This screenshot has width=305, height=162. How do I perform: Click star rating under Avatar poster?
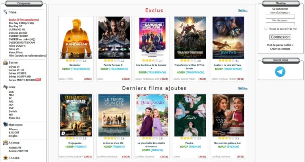226,61
